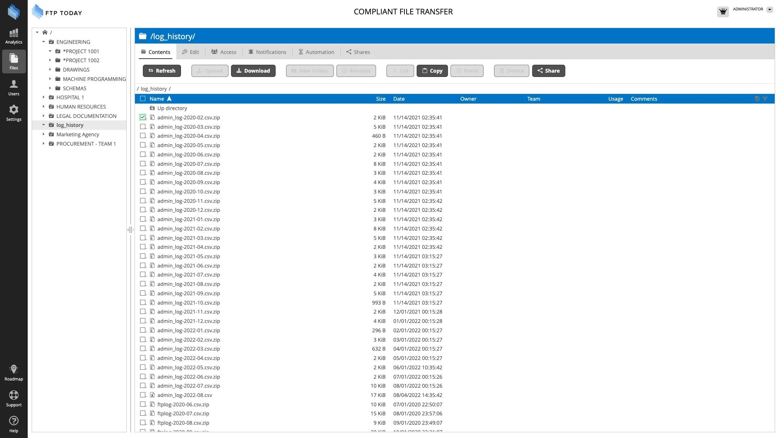
Task: Click the home root folder icon
Action: click(45, 32)
